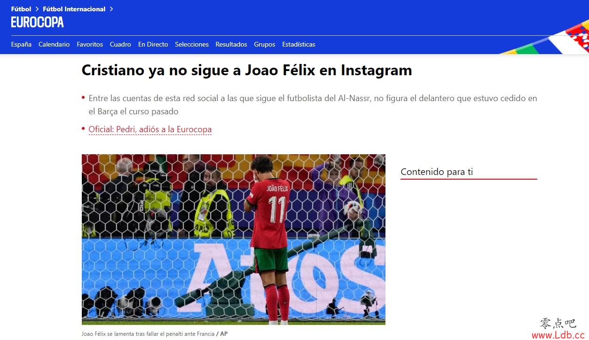The height and width of the screenshot is (340, 589).
Task: Go to the Favoritos section
Action: pyautogui.click(x=90, y=44)
